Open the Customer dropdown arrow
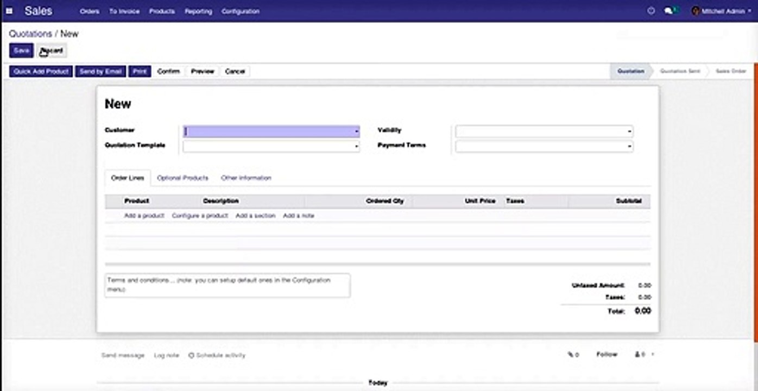 coord(356,131)
